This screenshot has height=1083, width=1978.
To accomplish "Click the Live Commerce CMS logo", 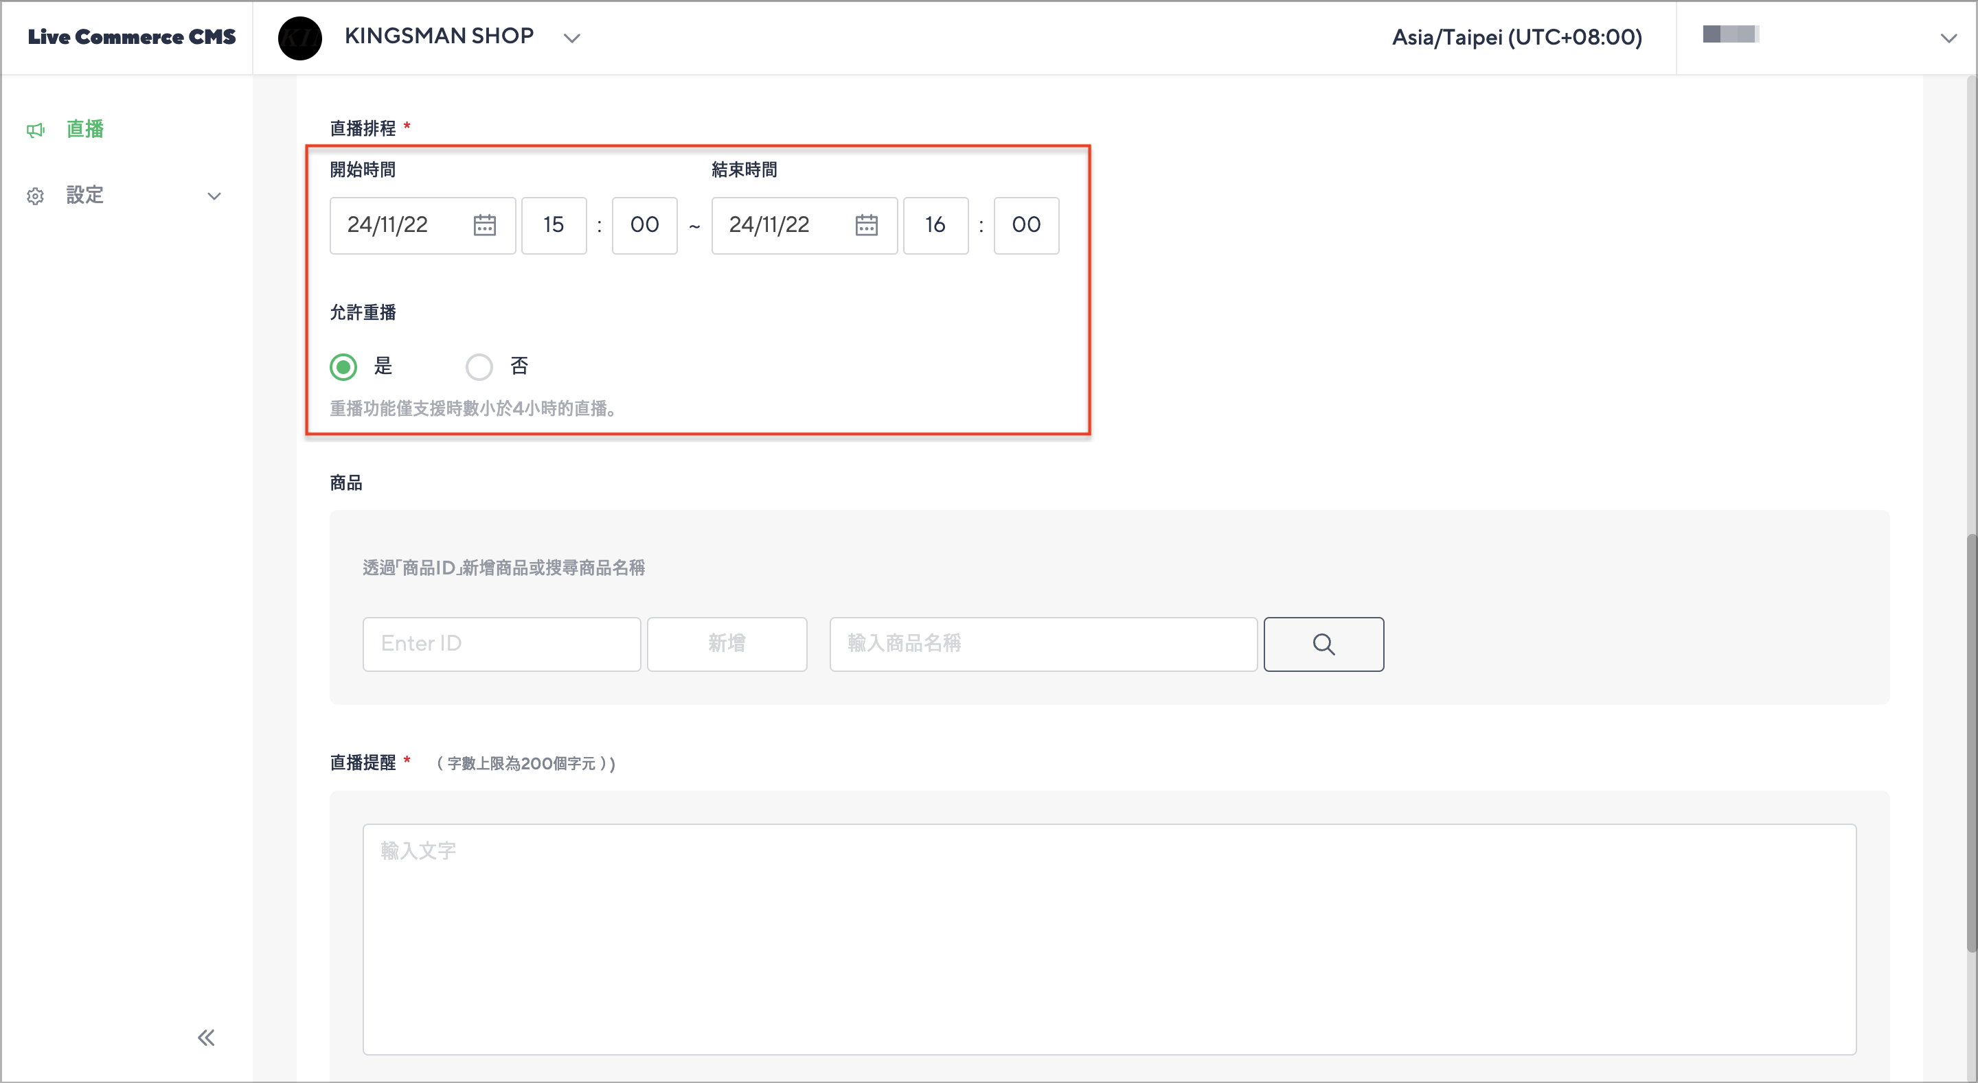I will [x=131, y=37].
